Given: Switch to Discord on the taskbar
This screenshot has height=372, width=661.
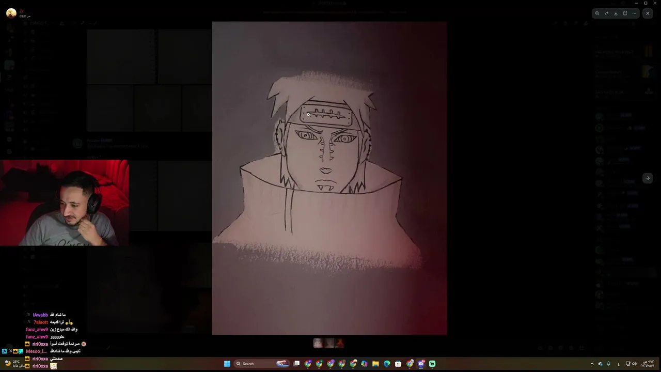Looking at the screenshot, I should click(421, 364).
